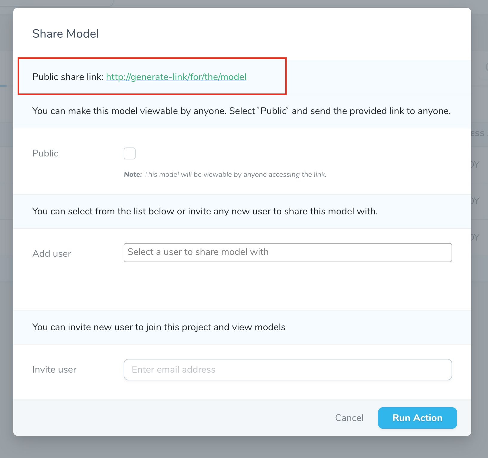Click the Add user field label
The width and height of the screenshot is (488, 458).
tap(51, 253)
